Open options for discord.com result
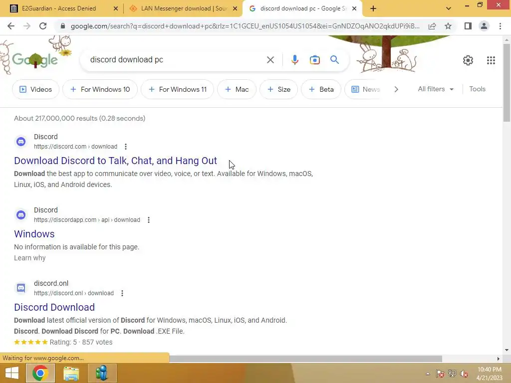Image resolution: width=511 pixels, height=383 pixels. point(126,147)
